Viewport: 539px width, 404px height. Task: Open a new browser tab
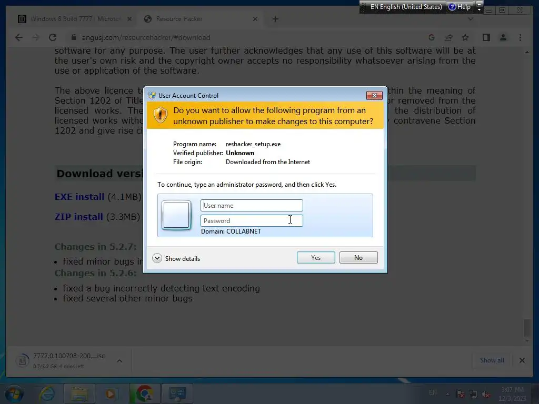[275, 19]
